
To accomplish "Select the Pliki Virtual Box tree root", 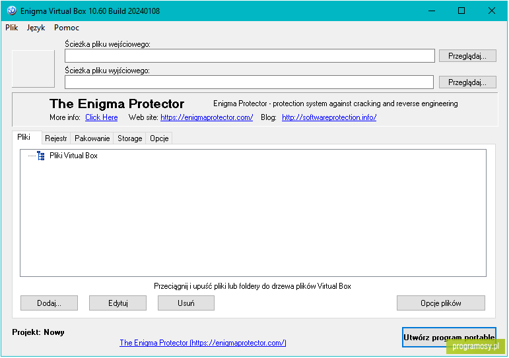I will pyautogui.click(x=73, y=156).
